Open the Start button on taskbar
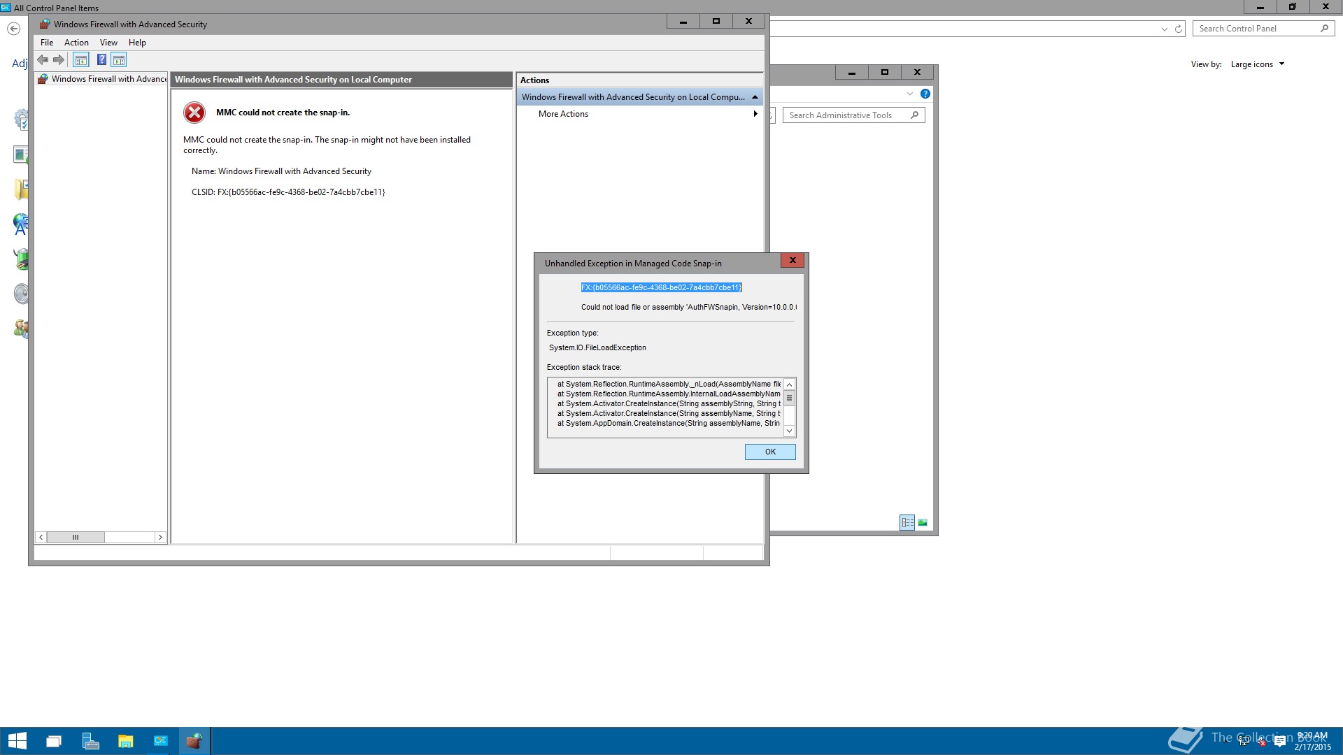Image resolution: width=1343 pixels, height=755 pixels. 17,741
